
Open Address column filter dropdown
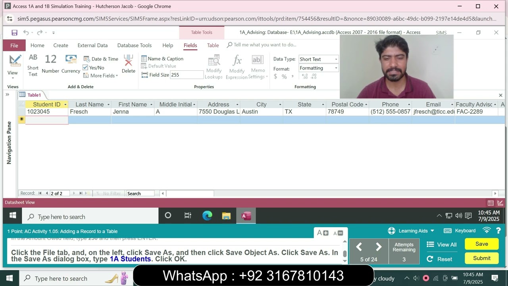click(237, 104)
